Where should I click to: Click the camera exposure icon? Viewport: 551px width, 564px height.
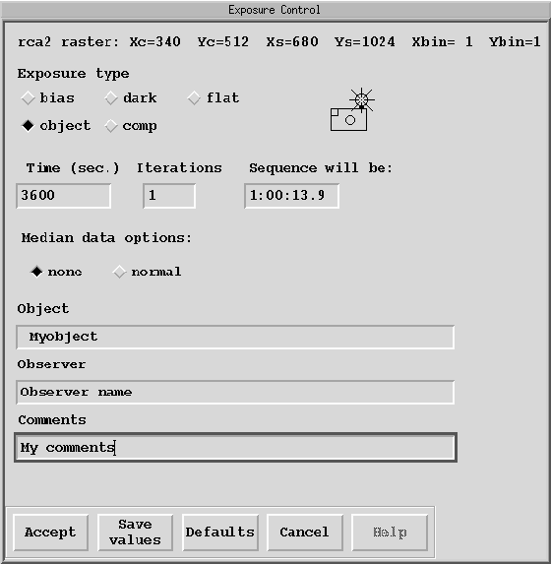click(352, 109)
